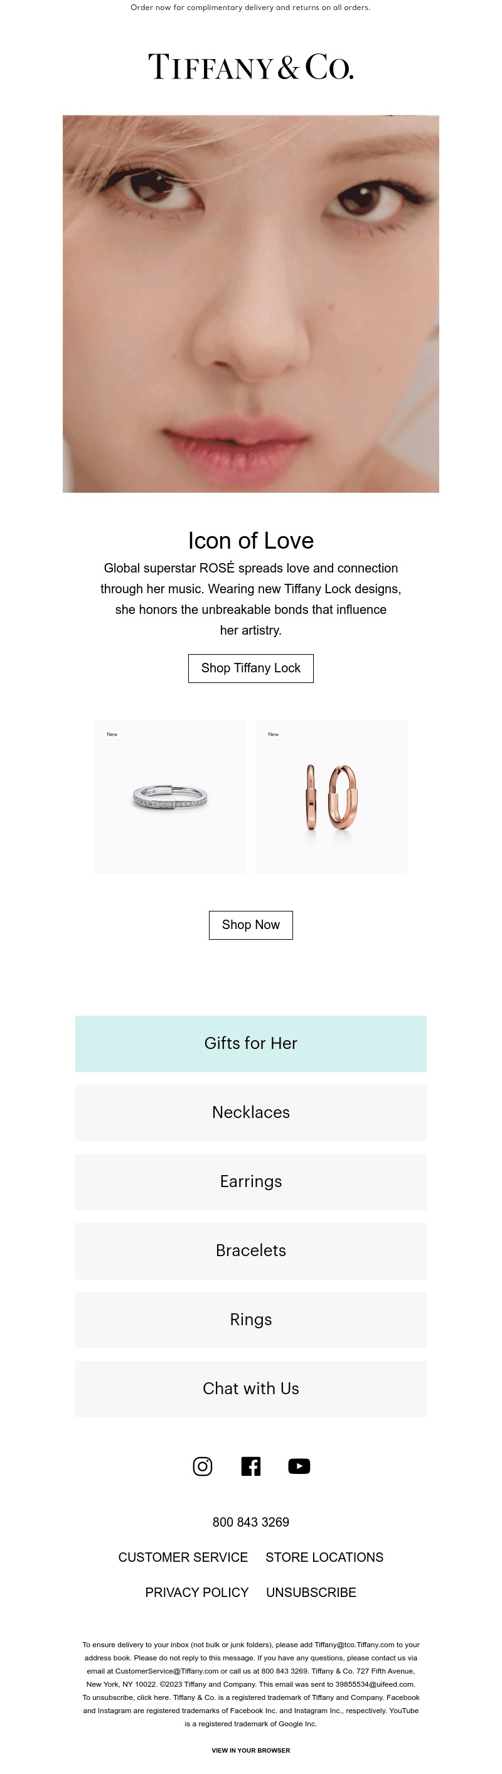View the diamond Lock ring product
Viewport: 502px width, 1774px height.
[x=170, y=797]
